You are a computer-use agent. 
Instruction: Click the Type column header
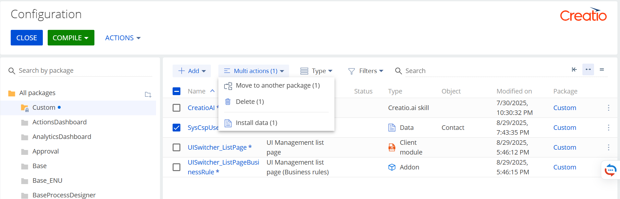coord(395,91)
